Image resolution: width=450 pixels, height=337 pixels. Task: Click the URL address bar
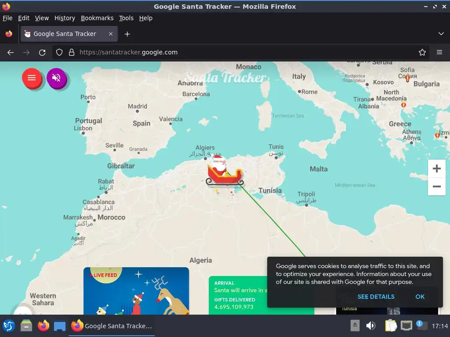241,53
